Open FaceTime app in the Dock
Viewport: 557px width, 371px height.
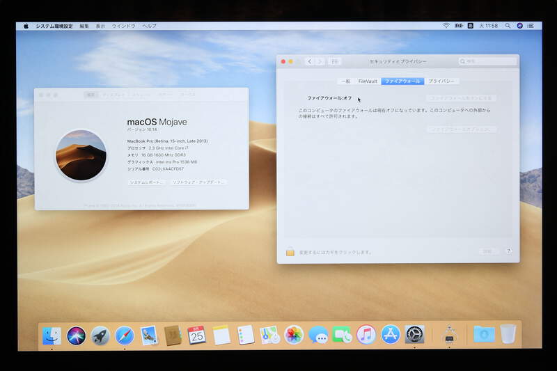point(342,335)
